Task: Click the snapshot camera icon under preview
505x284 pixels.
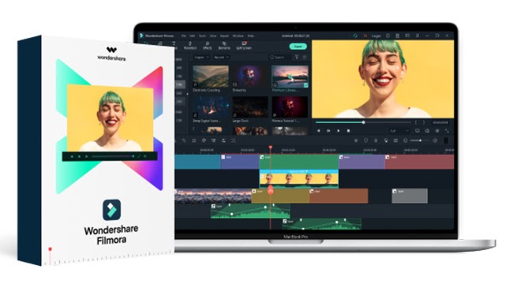Action: point(427,131)
